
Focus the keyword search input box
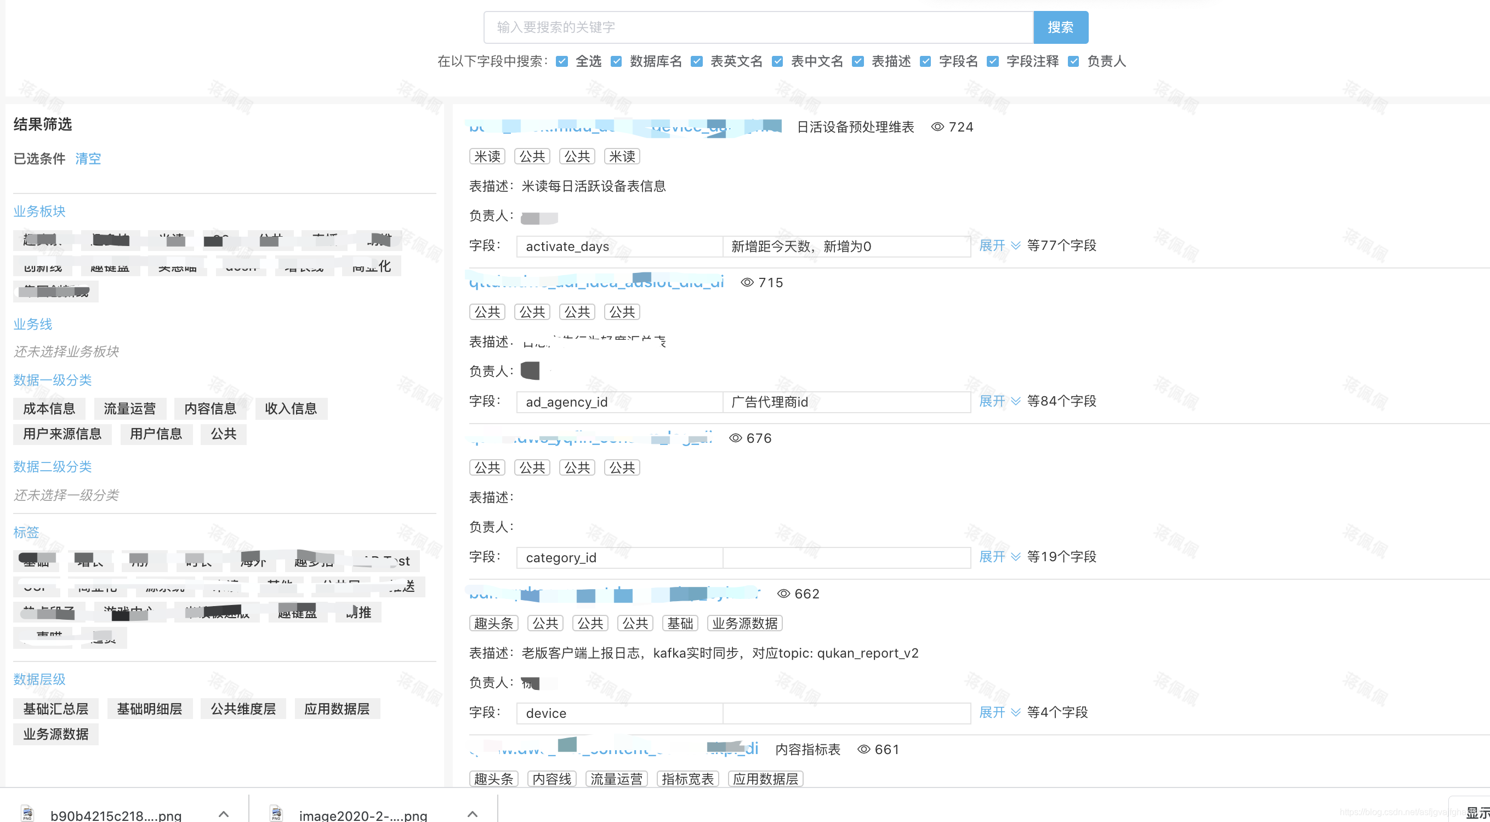click(758, 27)
